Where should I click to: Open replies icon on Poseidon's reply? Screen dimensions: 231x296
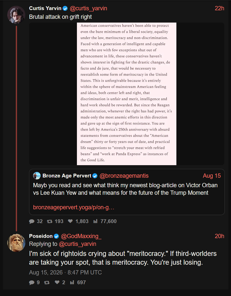32,282
